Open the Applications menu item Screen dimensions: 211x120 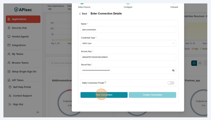[23, 19]
